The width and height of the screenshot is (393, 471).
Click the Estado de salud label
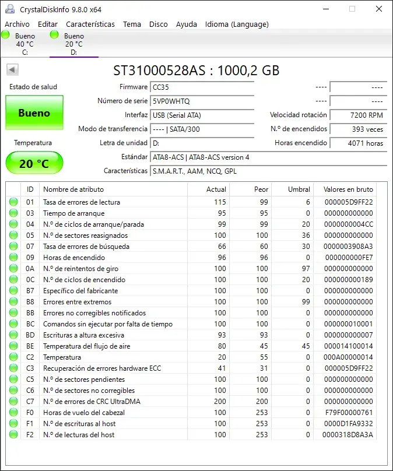pos(33,87)
